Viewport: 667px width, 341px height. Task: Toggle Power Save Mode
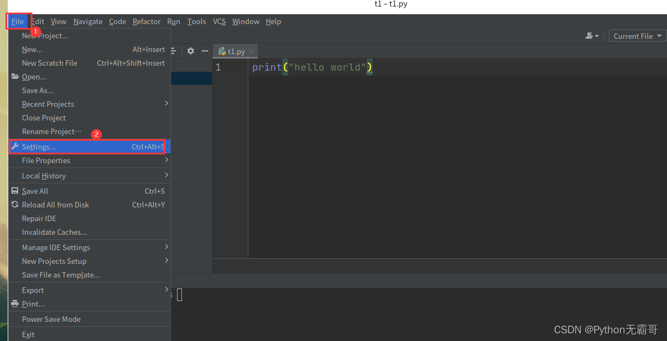coord(89,319)
